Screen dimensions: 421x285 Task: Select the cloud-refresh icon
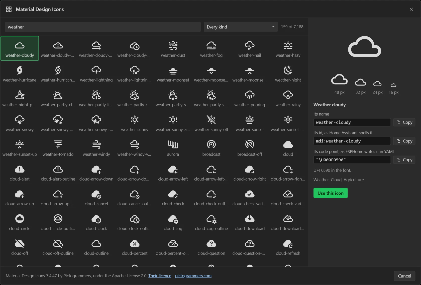[288, 246]
